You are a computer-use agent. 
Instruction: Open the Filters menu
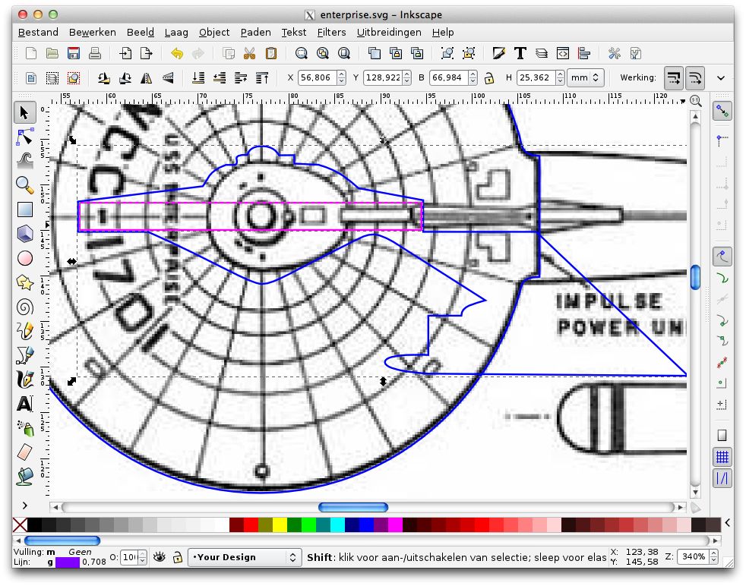(x=332, y=33)
